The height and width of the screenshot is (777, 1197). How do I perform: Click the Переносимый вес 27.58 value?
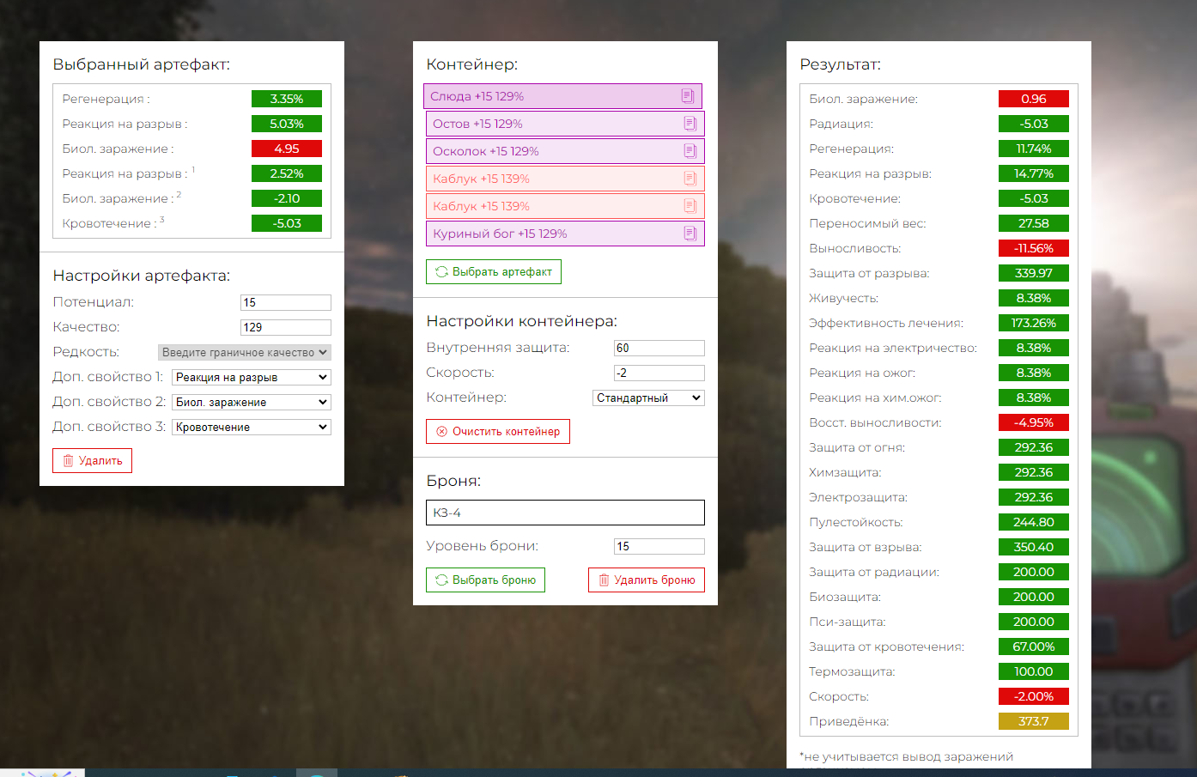(1034, 223)
